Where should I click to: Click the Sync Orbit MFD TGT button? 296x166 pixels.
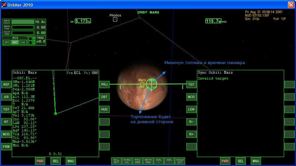pos(191,85)
